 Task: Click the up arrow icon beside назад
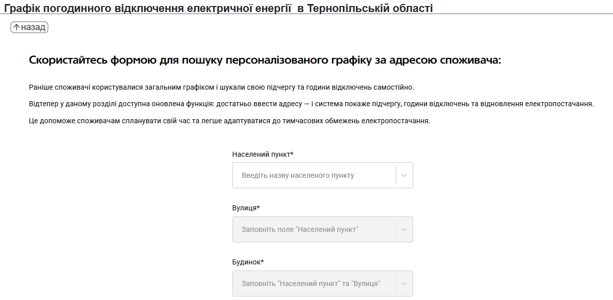click(16, 27)
